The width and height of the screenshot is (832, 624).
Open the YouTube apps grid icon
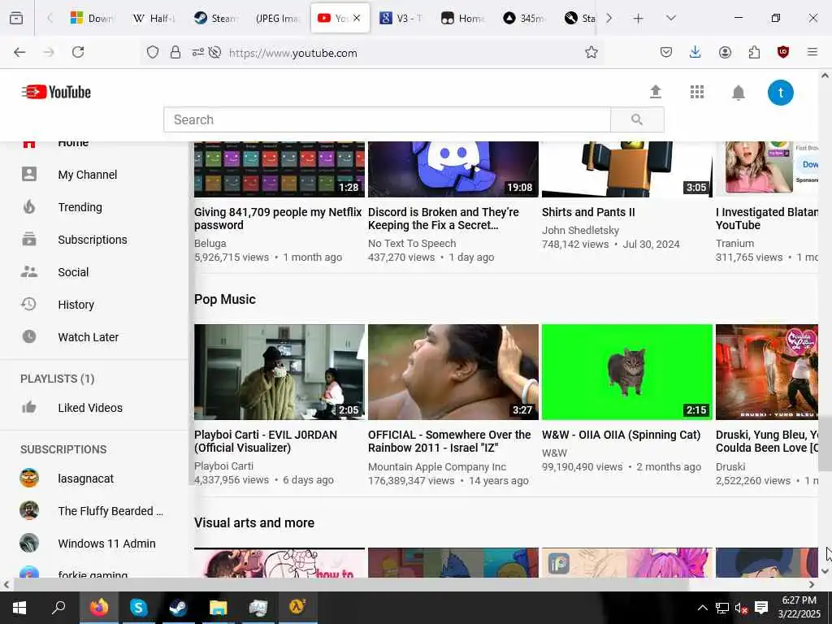[x=696, y=92]
